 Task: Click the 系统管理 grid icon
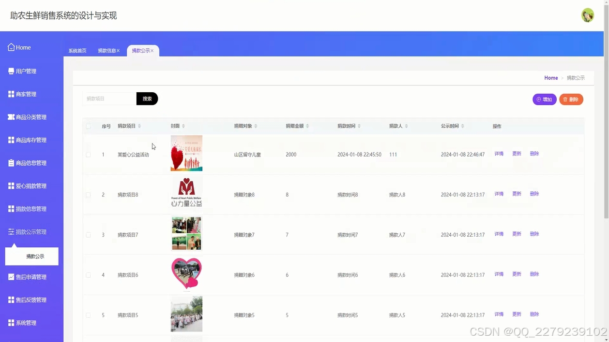pyautogui.click(x=11, y=323)
